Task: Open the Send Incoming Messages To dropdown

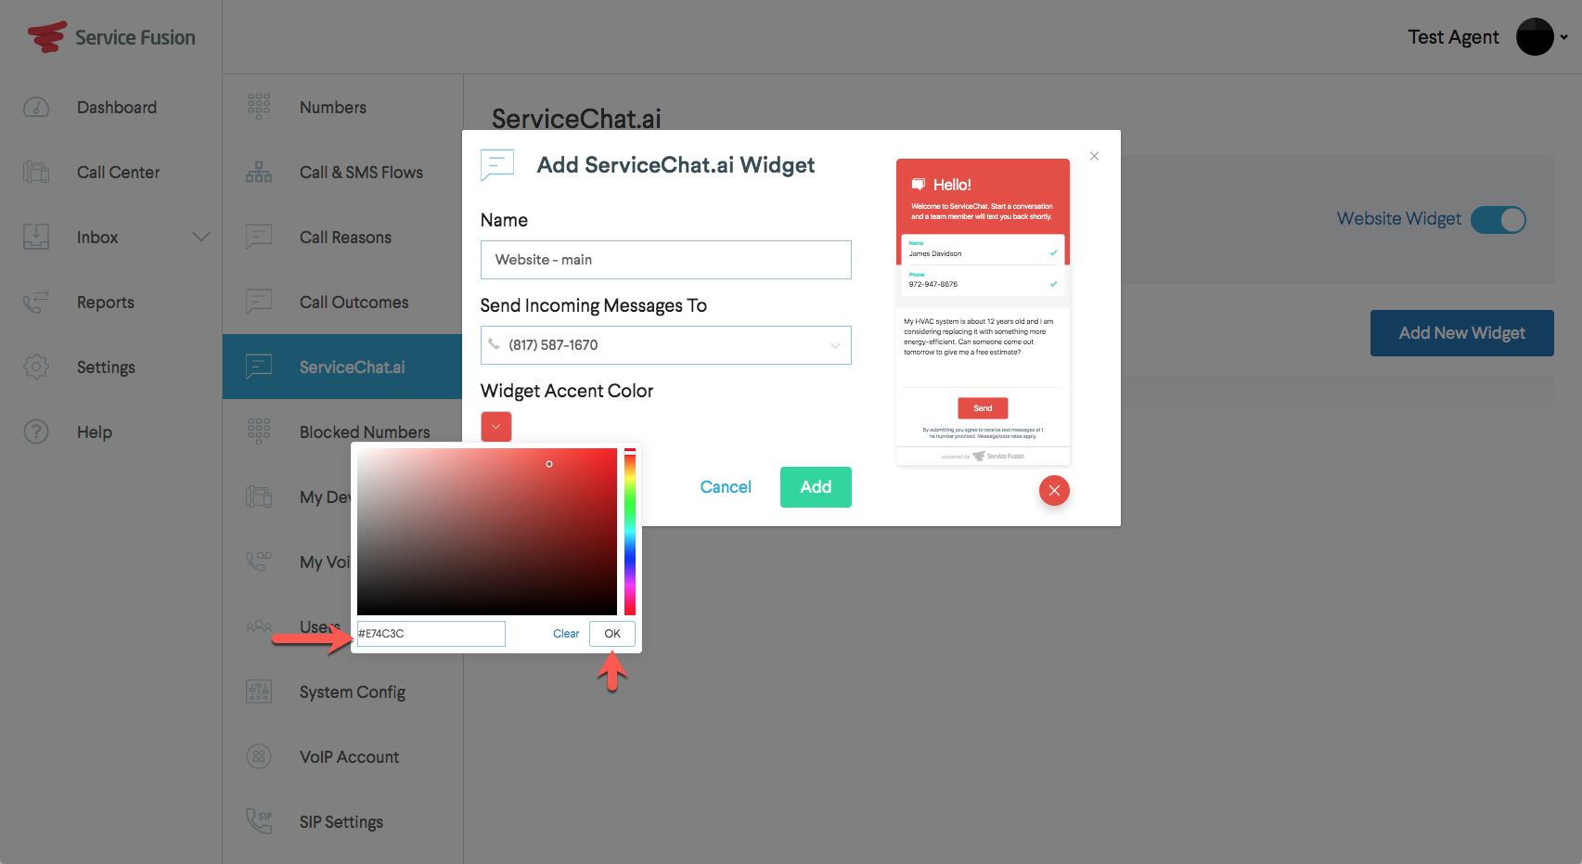Action: click(666, 345)
